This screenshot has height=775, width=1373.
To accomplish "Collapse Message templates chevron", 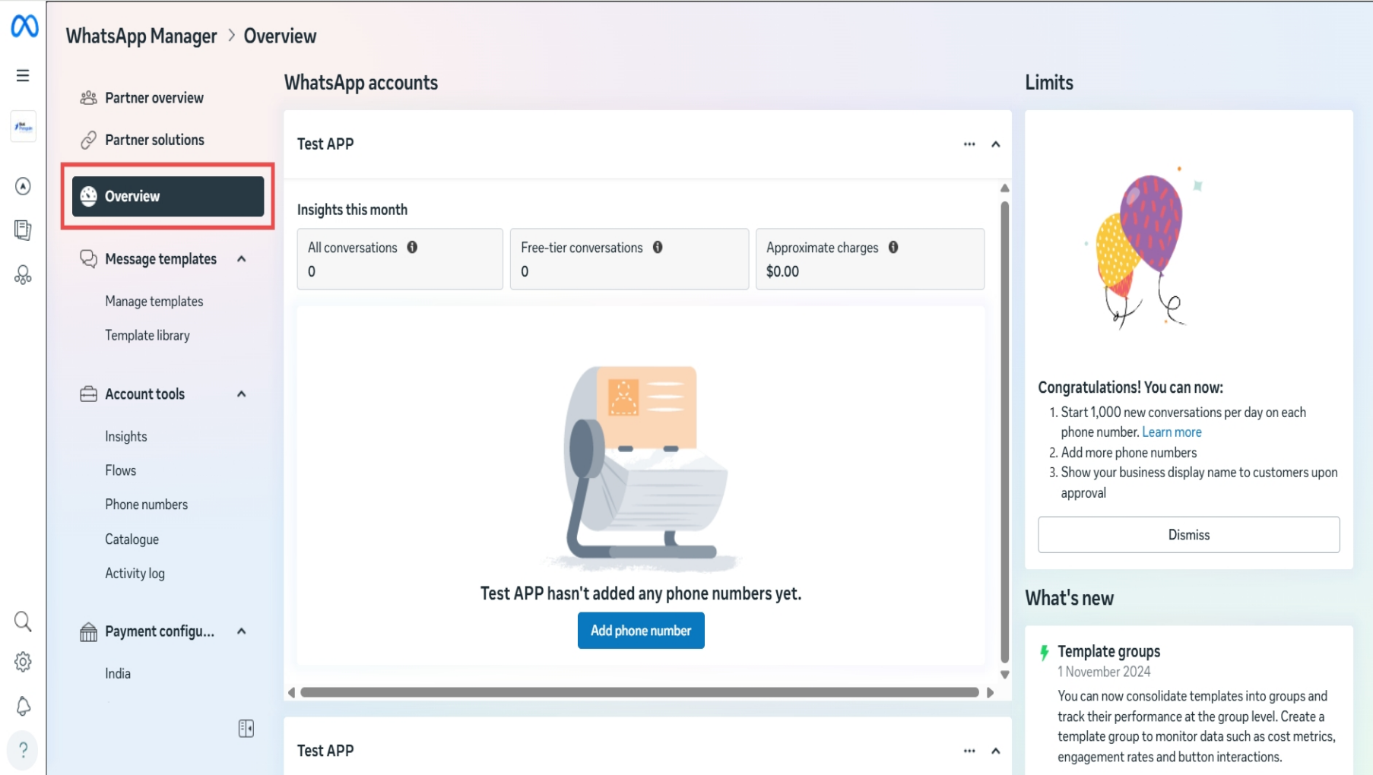I will pyautogui.click(x=242, y=259).
